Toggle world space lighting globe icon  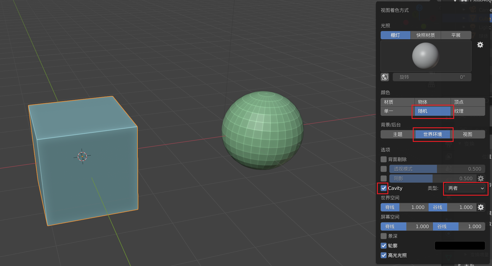[385, 77]
